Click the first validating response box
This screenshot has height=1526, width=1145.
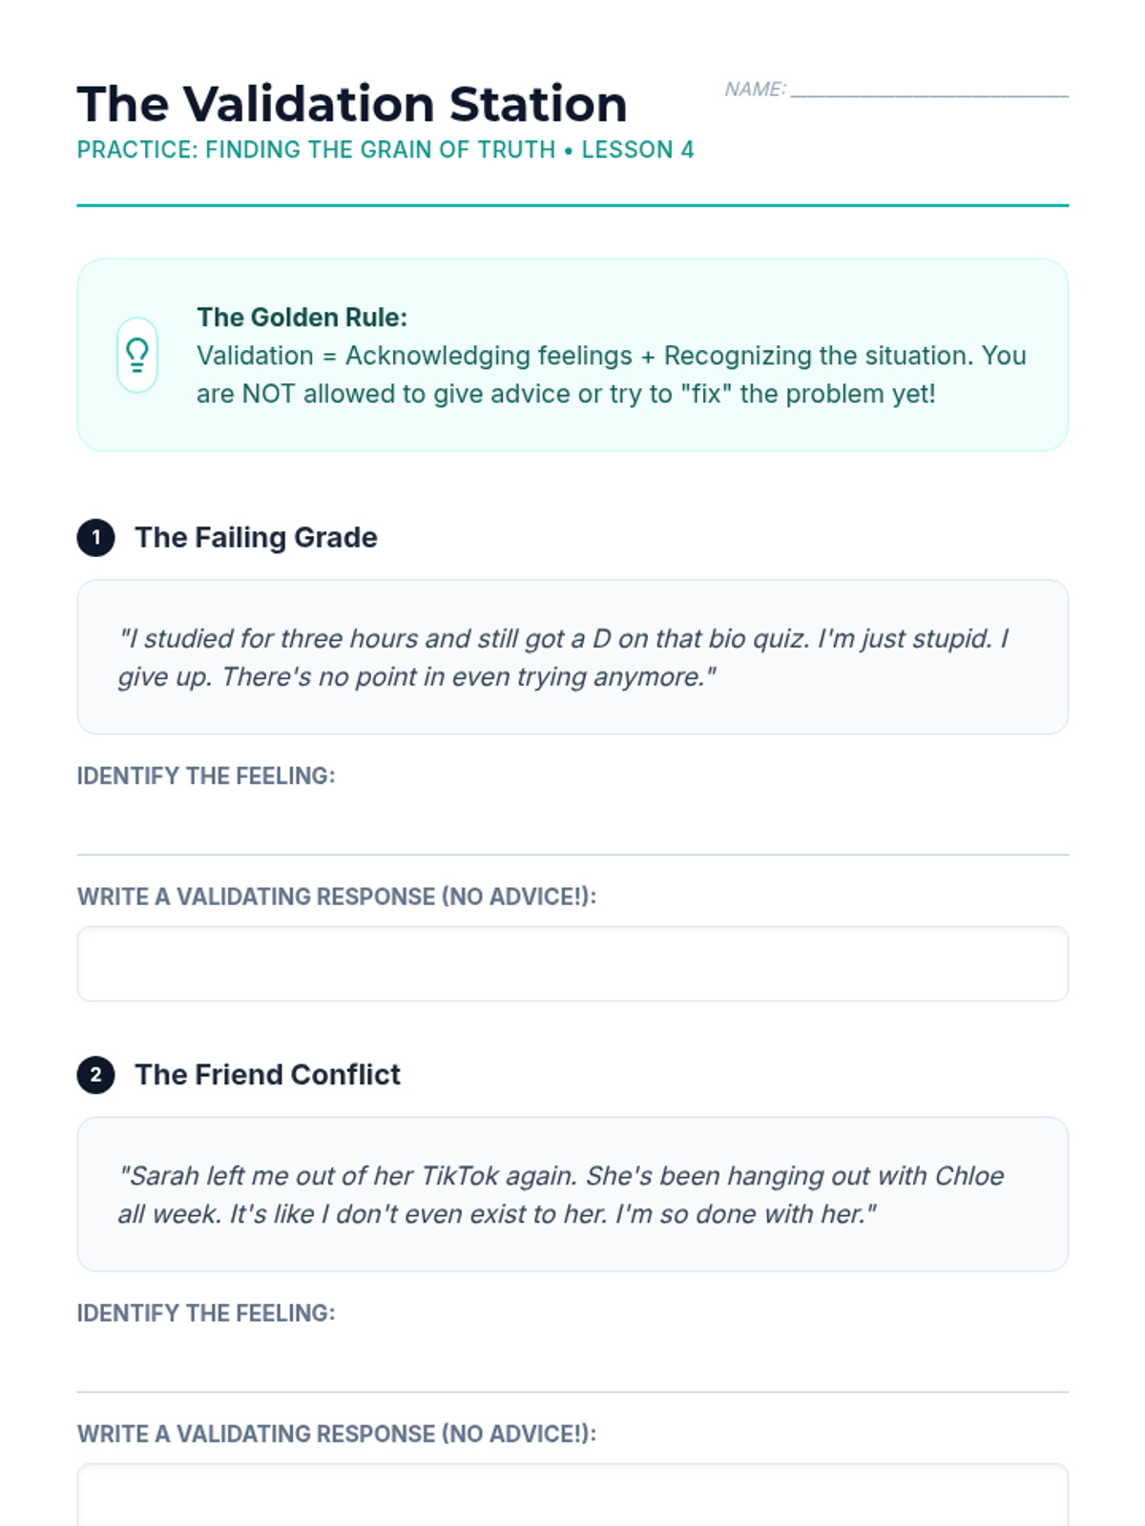tap(572, 963)
